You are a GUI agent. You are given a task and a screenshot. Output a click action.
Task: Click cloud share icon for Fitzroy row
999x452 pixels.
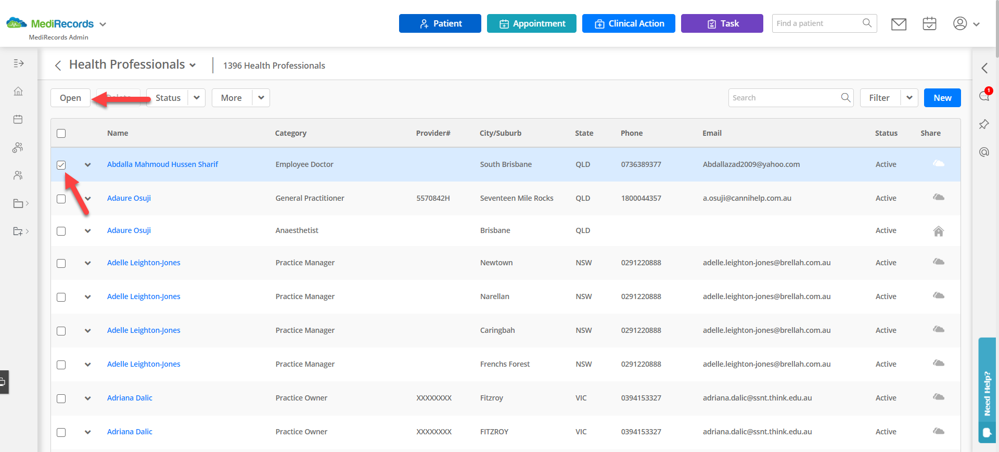[x=938, y=397]
